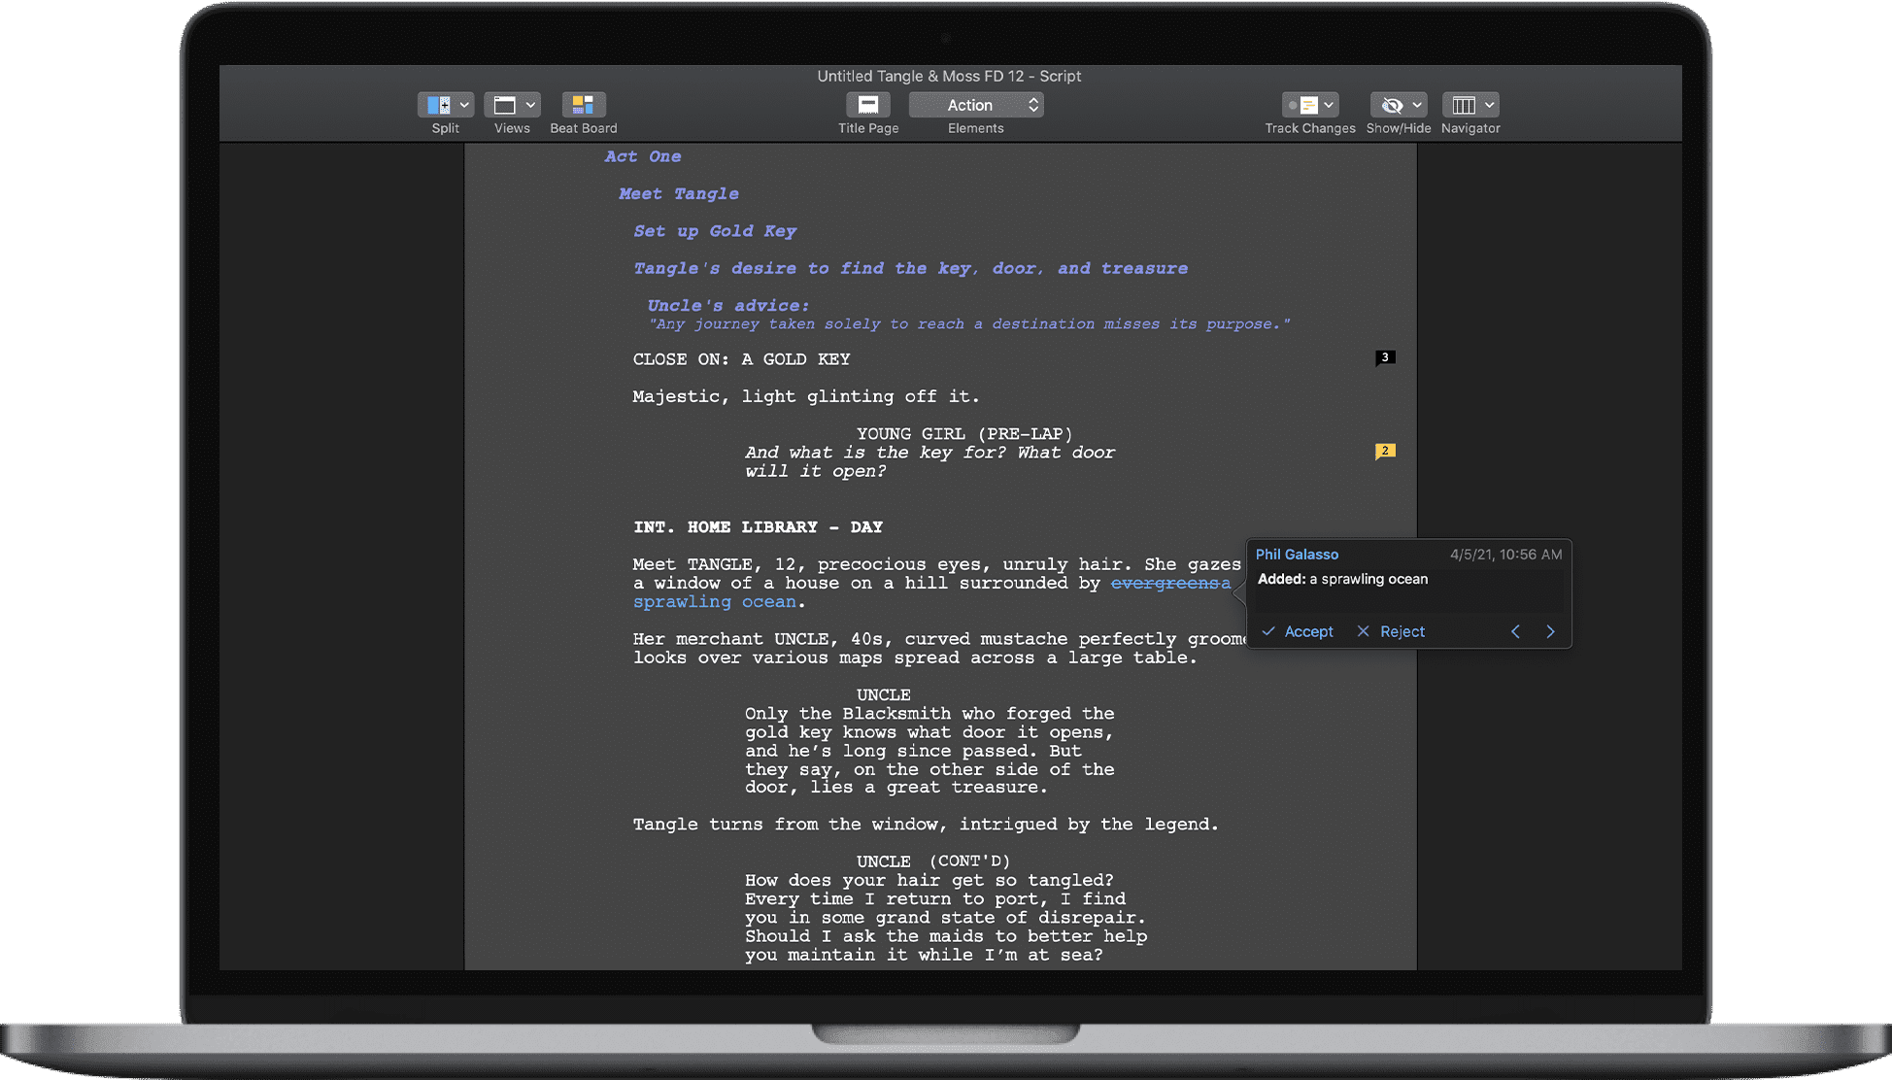This screenshot has height=1080, width=1892.
Task: Expand the Navigator dropdown arrow
Action: point(1490,105)
